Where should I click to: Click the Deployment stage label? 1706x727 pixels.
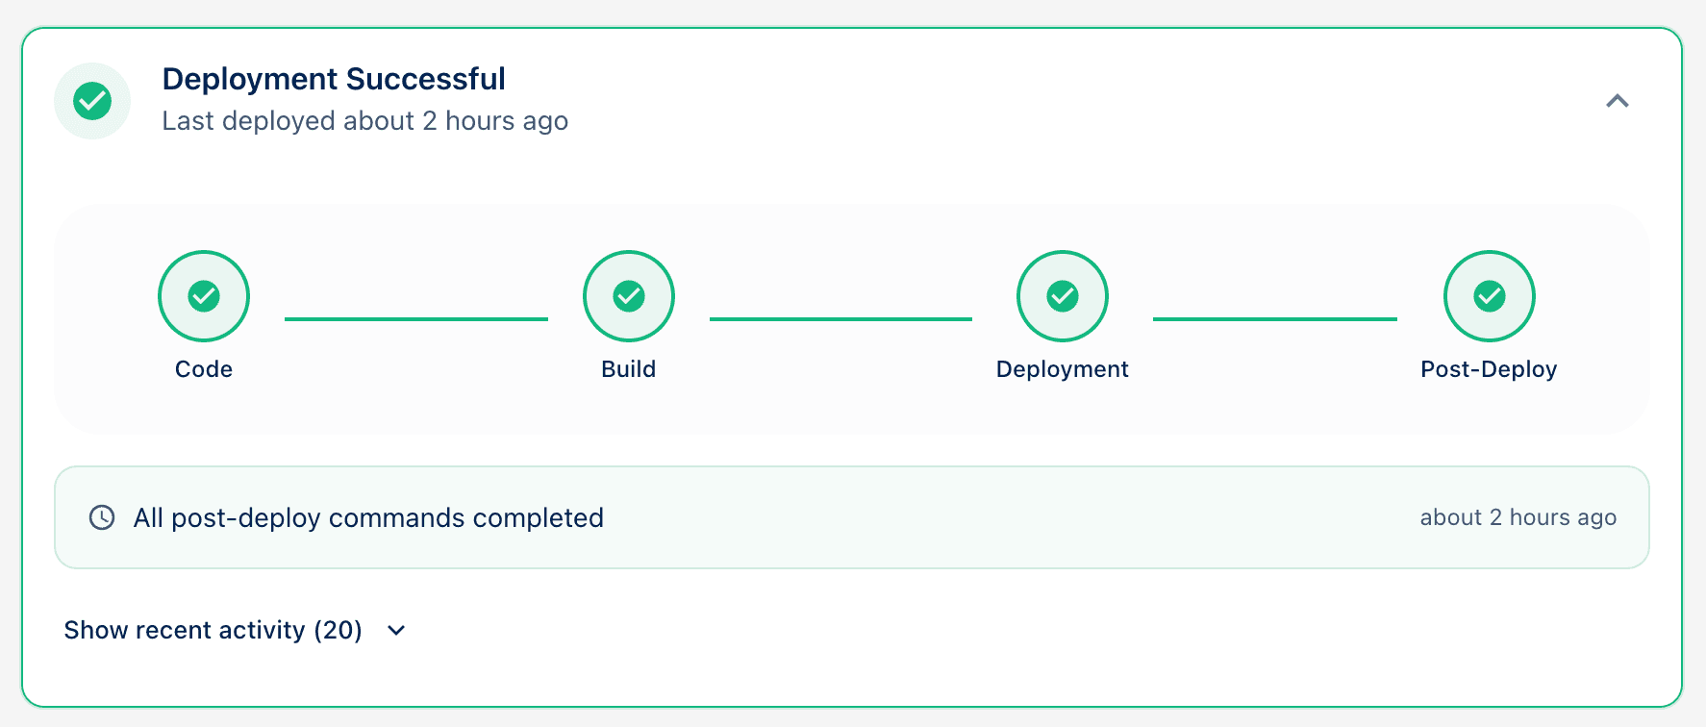[x=1062, y=368]
